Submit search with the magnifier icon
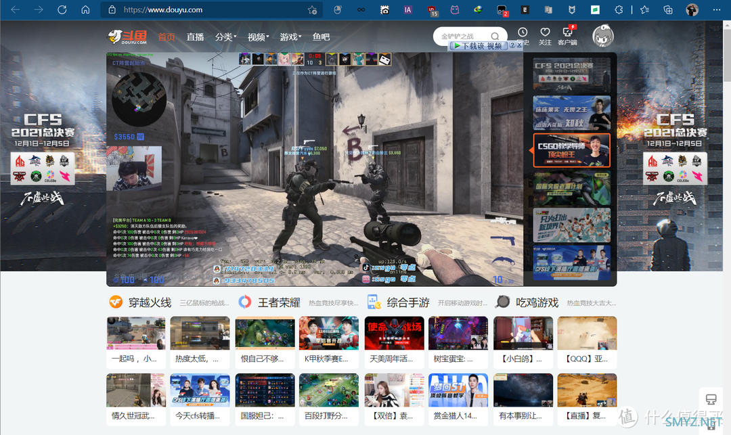 [495, 37]
